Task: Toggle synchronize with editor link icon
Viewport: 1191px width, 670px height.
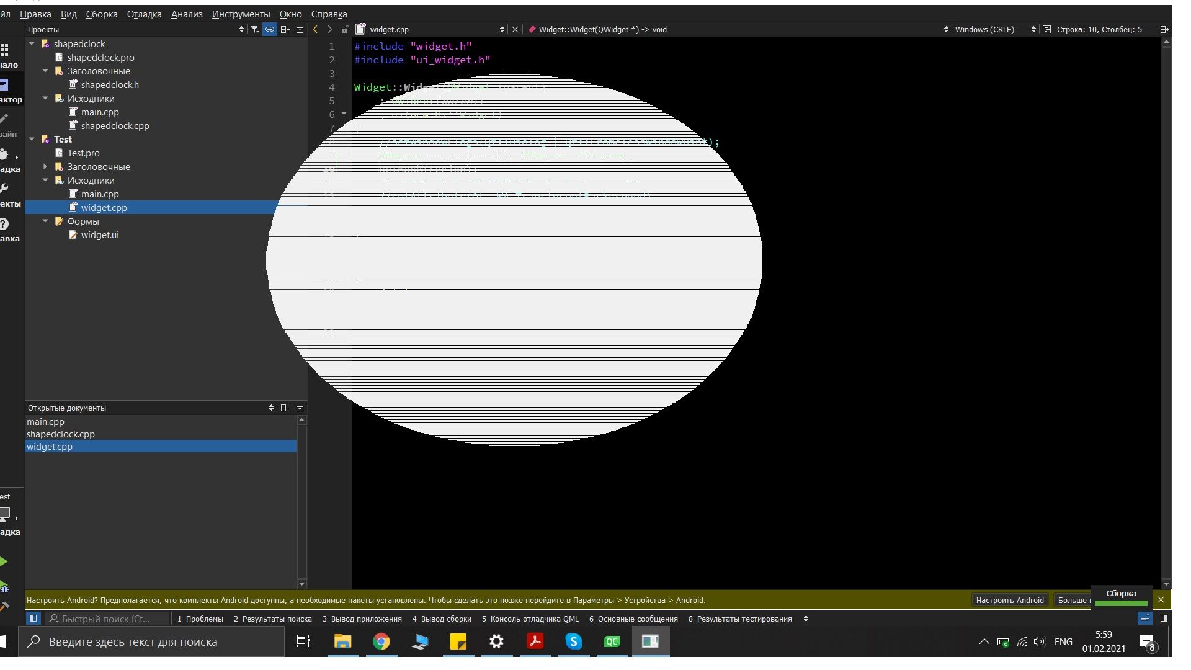Action: pos(270,29)
